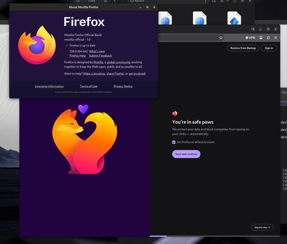Open the Firefox Help link
The height and width of the screenshot is (244, 287).
(x=77, y=56)
